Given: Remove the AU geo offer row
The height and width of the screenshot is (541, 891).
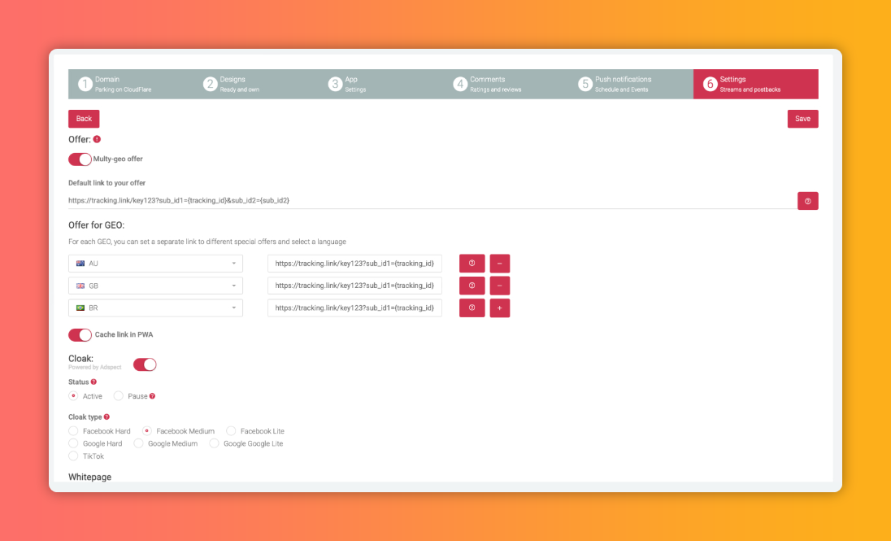Looking at the screenshot, I should [499, 264].
